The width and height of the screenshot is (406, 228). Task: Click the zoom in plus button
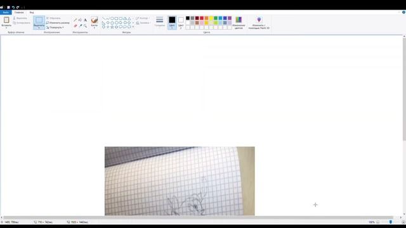point(403,222)
